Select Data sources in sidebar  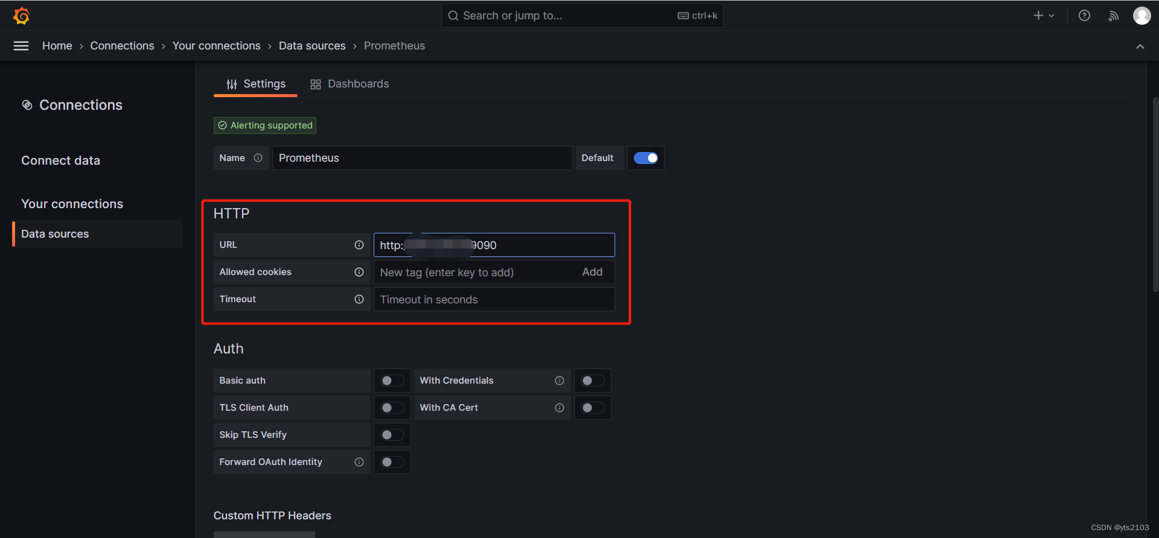pyautogui.click(x=98, y=234)
